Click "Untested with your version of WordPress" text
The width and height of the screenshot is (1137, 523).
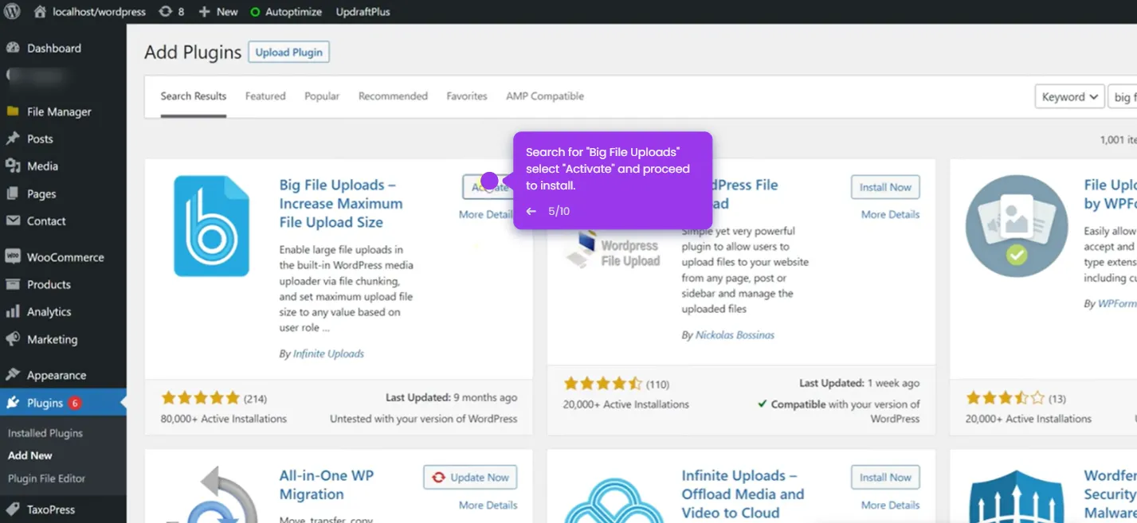point(424,419)
